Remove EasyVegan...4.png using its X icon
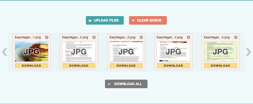The width and height of the screenshot is (253, 104). (x=189, y=37)
